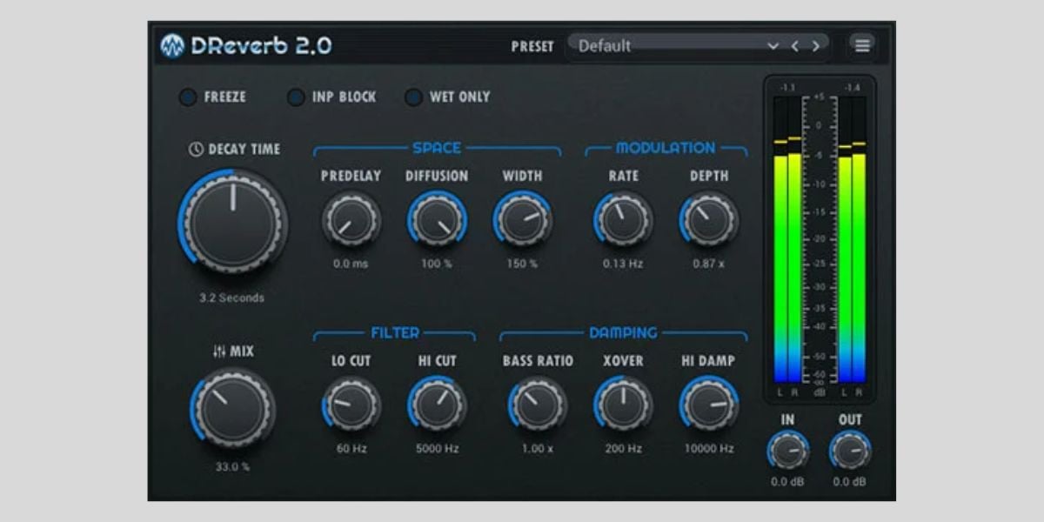Screen dimensions: 1044x522
Task: Click the Xover damping knob
Action: click(624, 405)
